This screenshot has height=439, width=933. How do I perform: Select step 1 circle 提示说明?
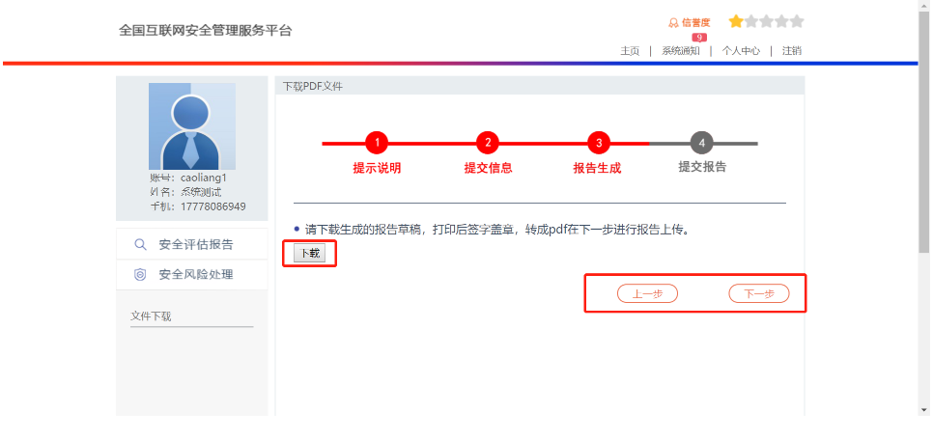click(377, 143)
